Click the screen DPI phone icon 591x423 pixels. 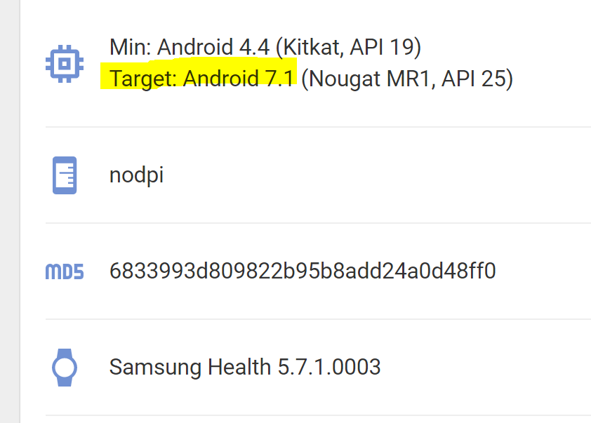point(65,175)
